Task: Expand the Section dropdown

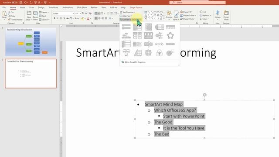Action: point(44,20)
